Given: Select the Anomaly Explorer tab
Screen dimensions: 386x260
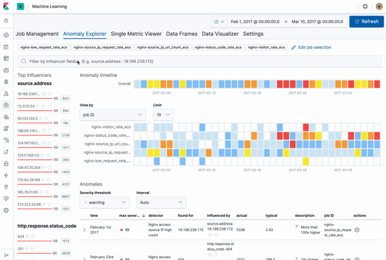Looking at the screenshot, I should (x=85, y=34).
